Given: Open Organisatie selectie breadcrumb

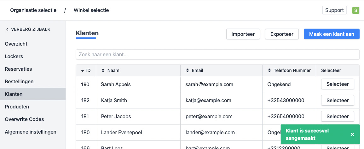Looking at the screenshot, I should pos(33,10).
